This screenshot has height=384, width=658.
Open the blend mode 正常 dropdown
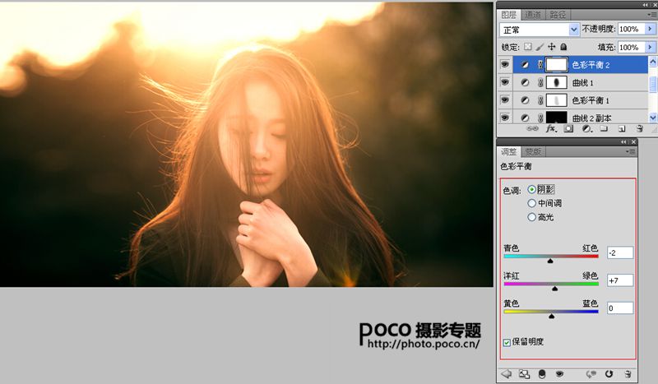574,30
